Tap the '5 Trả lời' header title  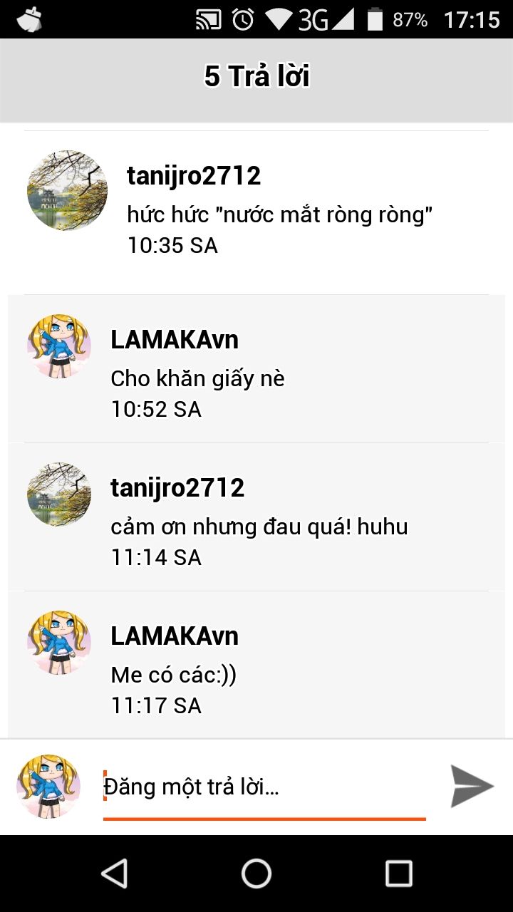(256, 76)
